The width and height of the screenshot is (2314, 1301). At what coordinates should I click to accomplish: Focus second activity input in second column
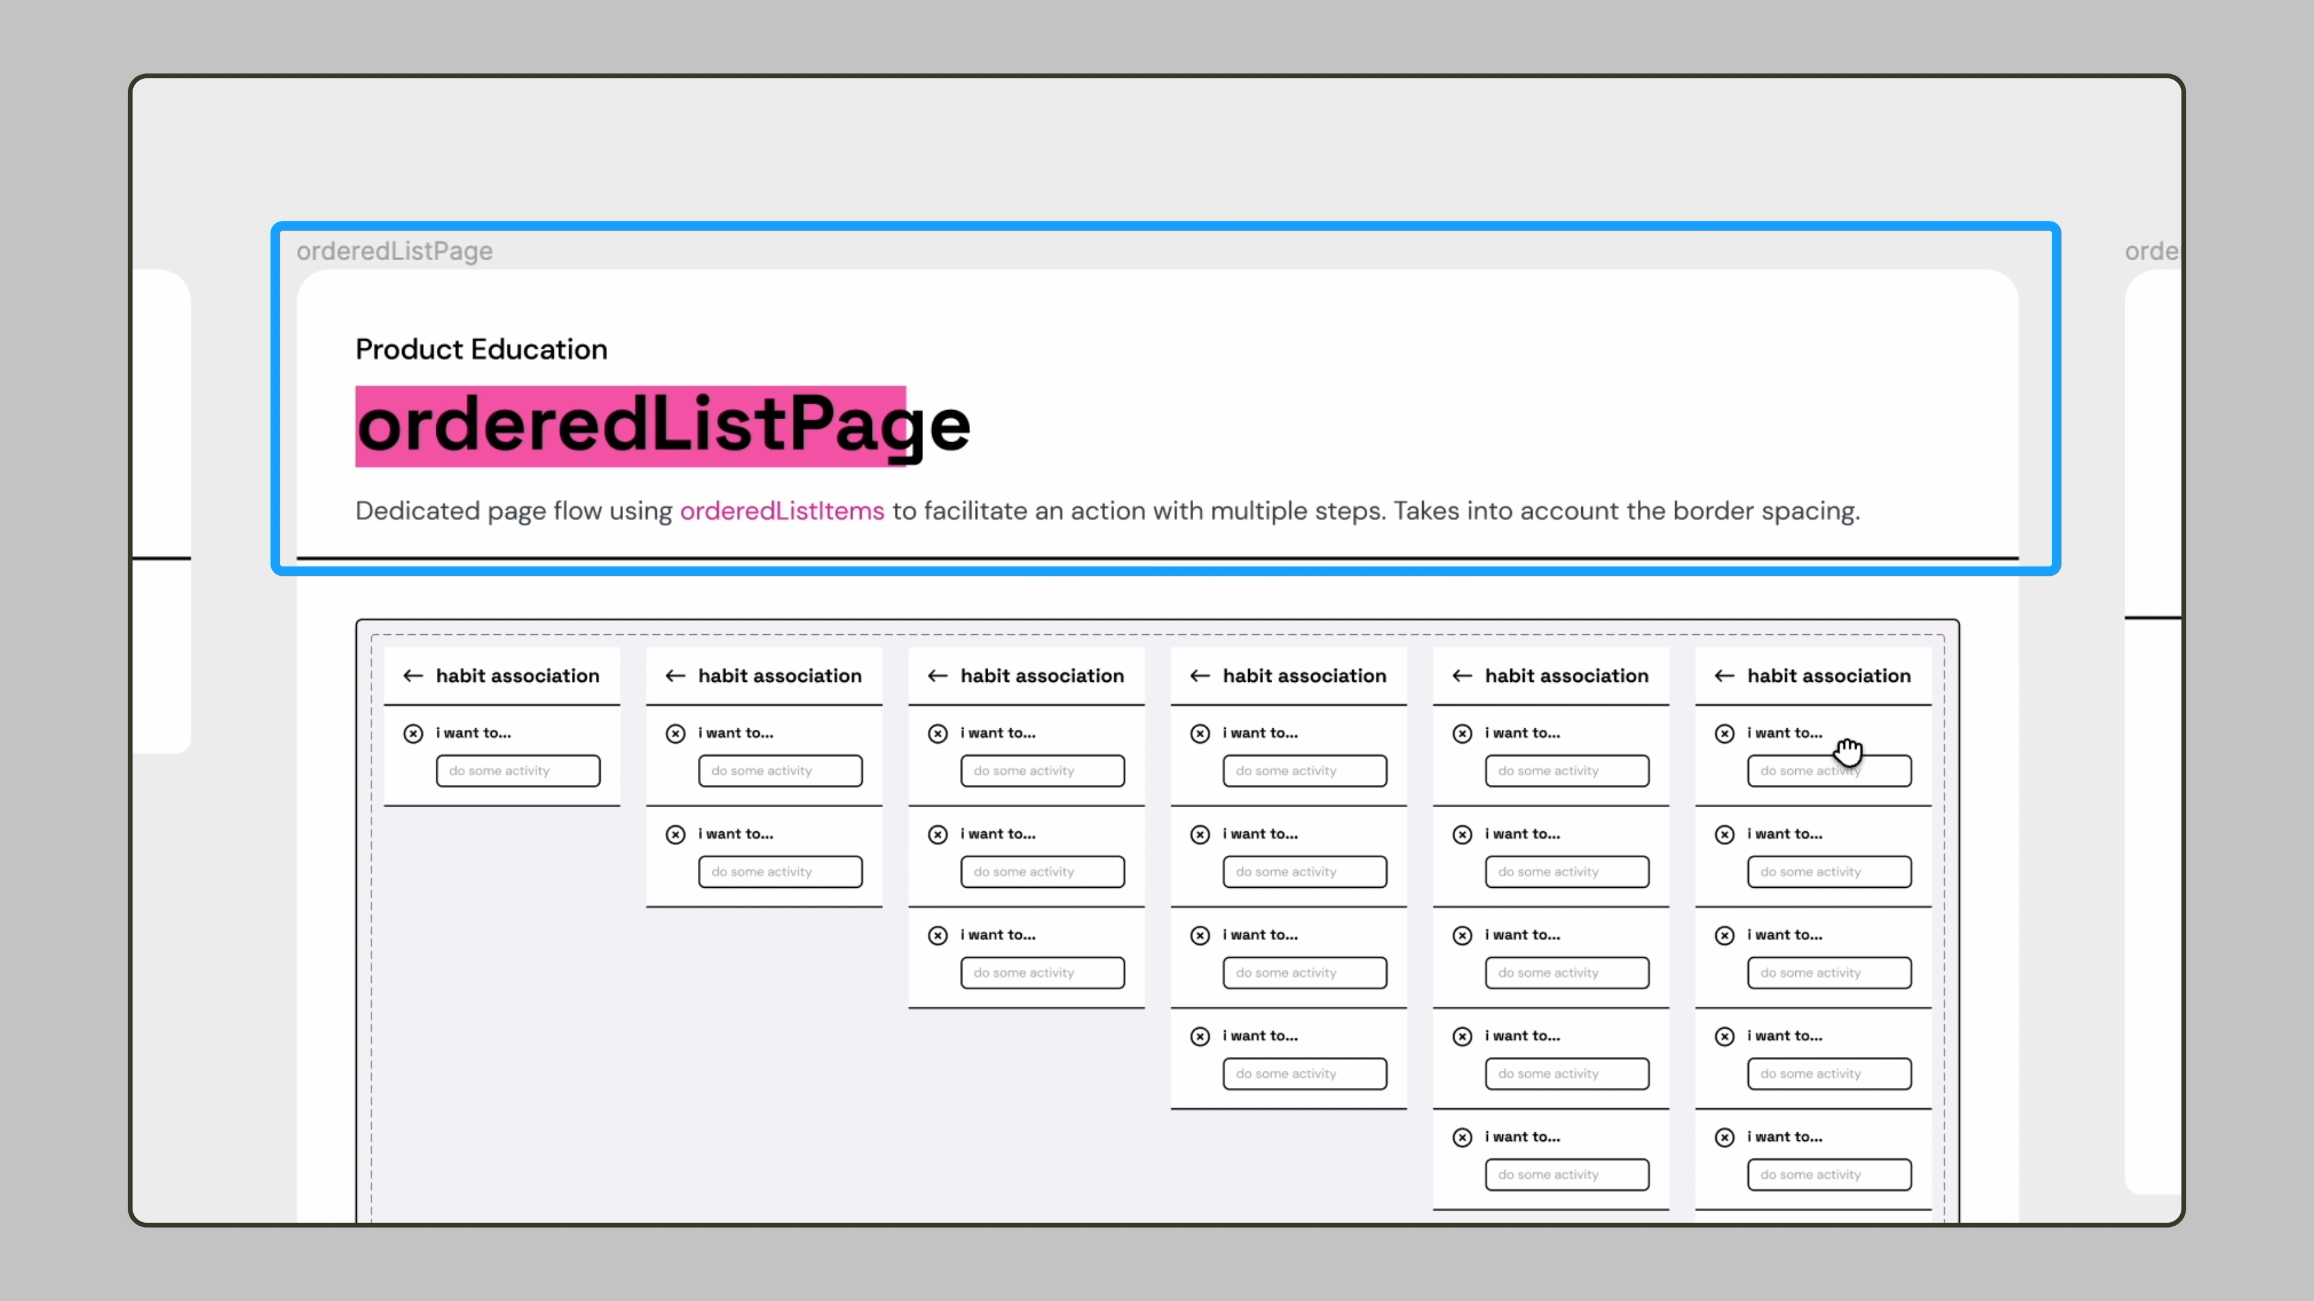(780, 872)
